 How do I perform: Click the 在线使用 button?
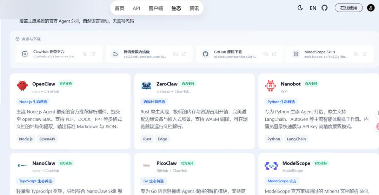348,8
